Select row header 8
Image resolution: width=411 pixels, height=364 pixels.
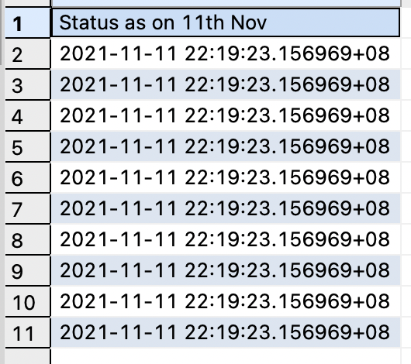[27, 239]
